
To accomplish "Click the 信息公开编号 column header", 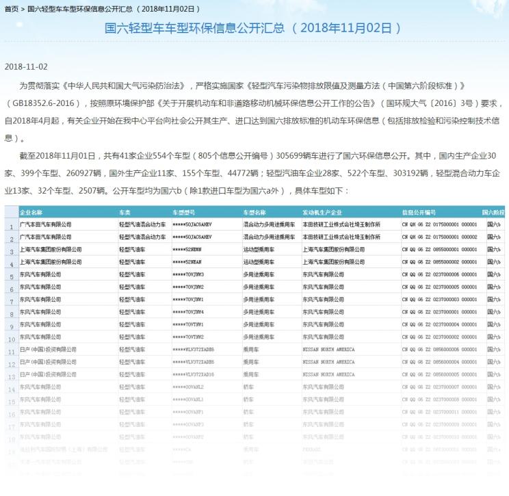I will 419,213.
